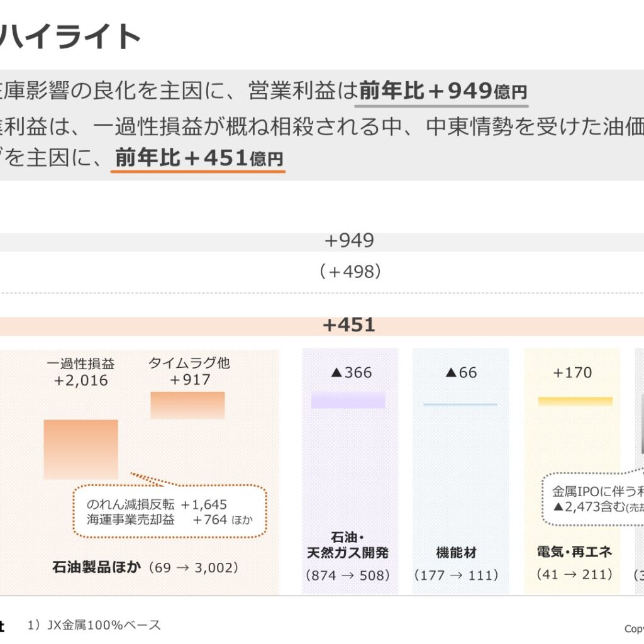Click the bold '+451' total
Viewport: 644px width, 644px height.
point(348,325)
